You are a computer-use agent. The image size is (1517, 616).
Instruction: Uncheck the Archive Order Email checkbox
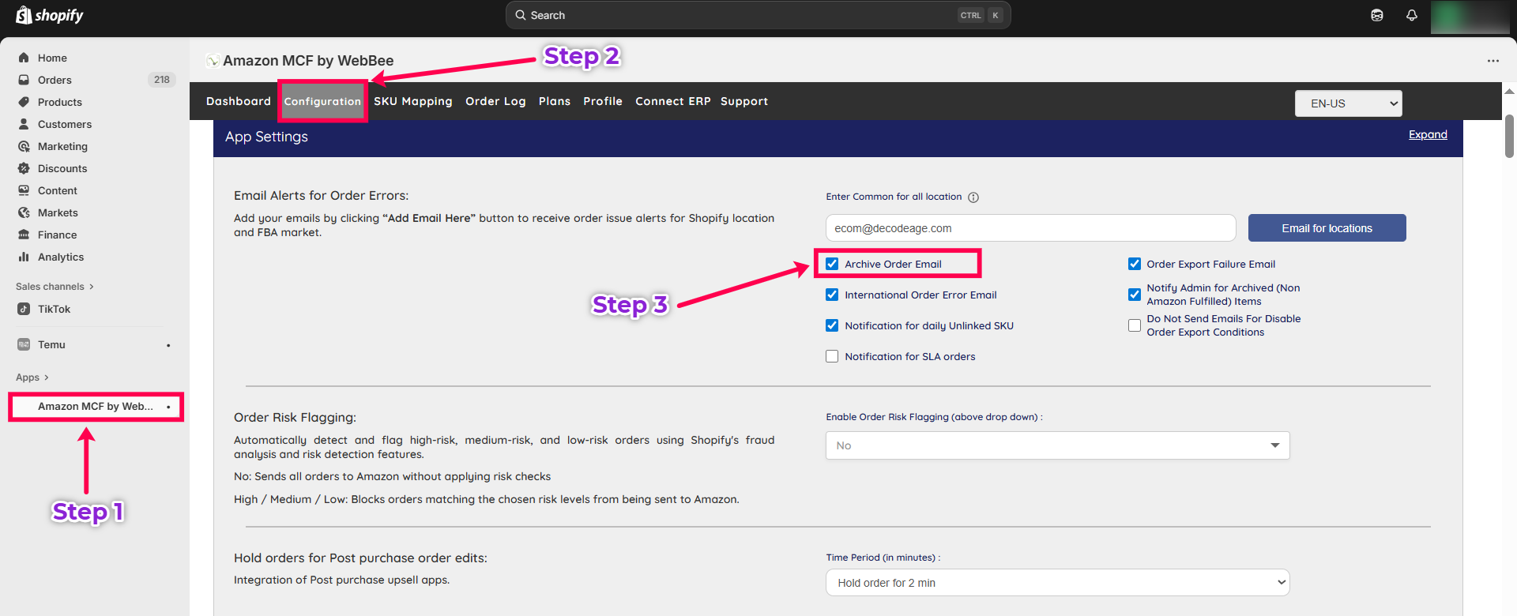tap(832, 264)
